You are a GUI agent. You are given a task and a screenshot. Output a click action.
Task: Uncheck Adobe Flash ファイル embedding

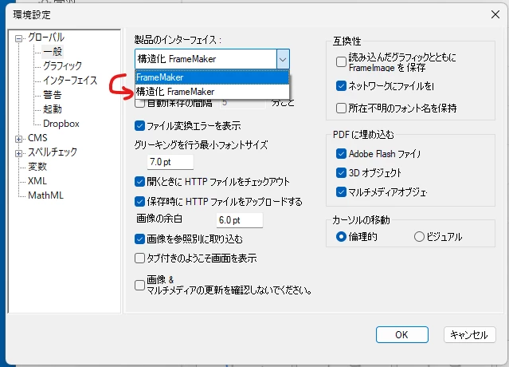pos(341,153)
